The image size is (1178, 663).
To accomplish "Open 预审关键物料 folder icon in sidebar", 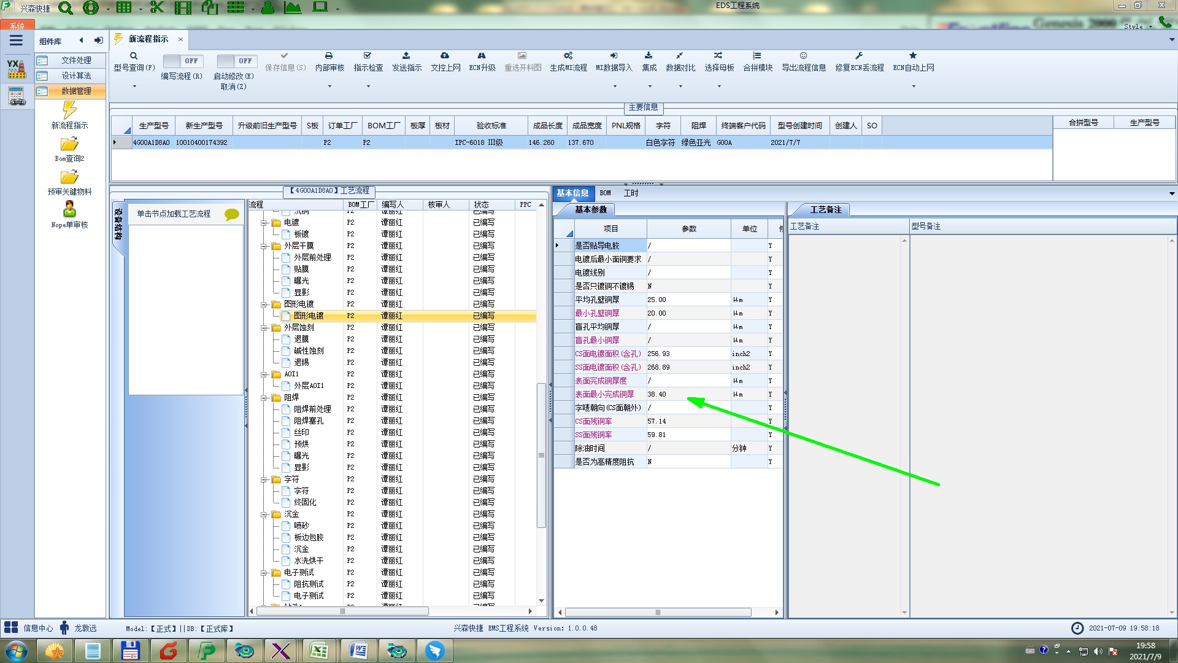I will pyautogui.click(x=69, y=178).
